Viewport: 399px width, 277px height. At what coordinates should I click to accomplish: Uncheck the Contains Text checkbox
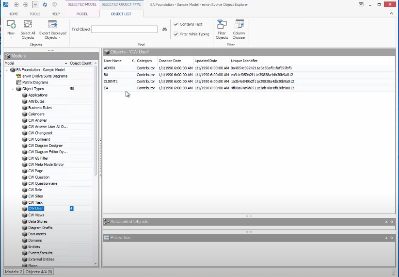click(x=176, y=24)
